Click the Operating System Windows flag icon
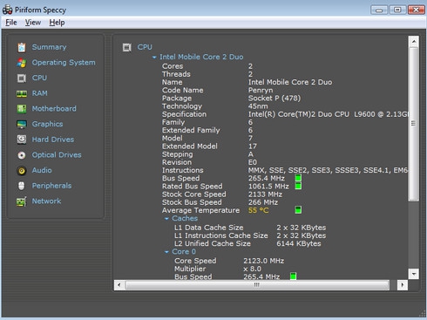This screenshot has width=427, height=320. pyautogui.click(x=22, y=63)
